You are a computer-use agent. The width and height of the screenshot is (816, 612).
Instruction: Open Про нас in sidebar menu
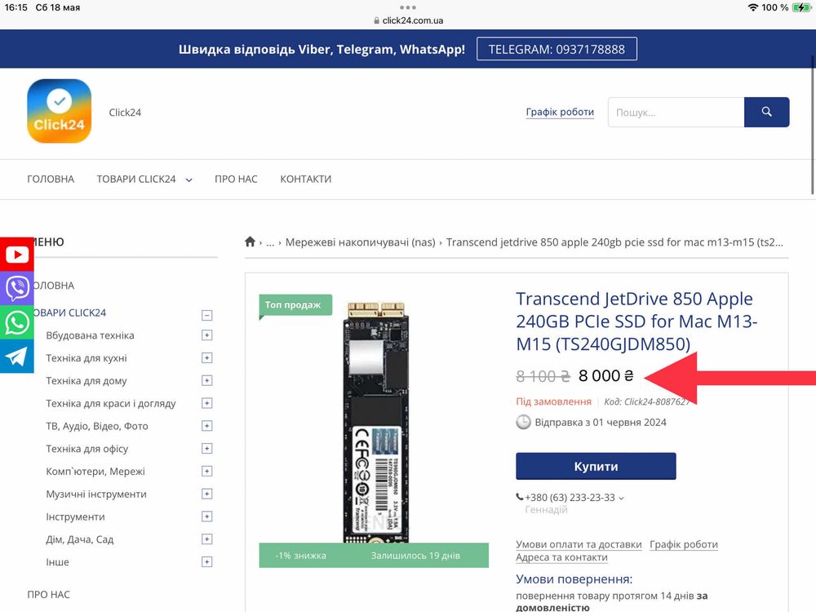click(x=48, y=594)
